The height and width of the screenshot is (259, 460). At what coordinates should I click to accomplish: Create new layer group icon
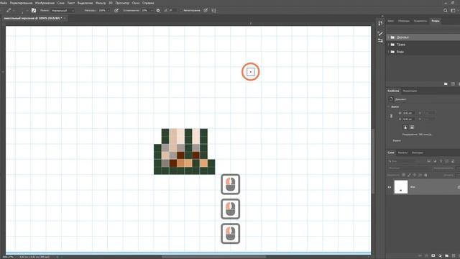tap(447, 256)
